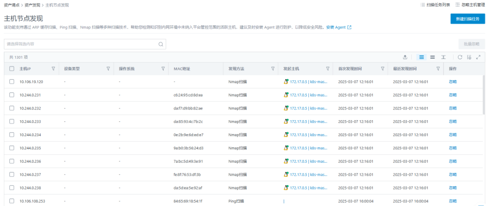The height and width of the screenshot is (206, 486).
Task: Check the box for host 10.244.0.236
Action: point(12,161)
